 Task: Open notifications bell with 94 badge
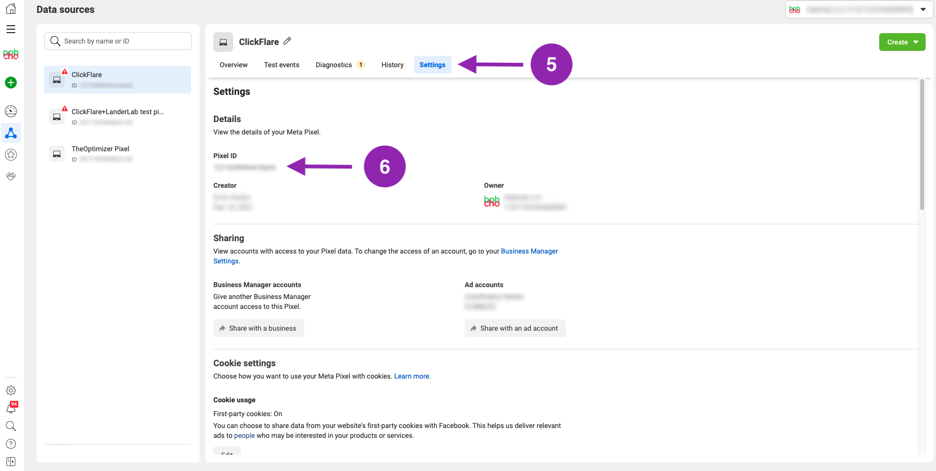tap(11, 408)
